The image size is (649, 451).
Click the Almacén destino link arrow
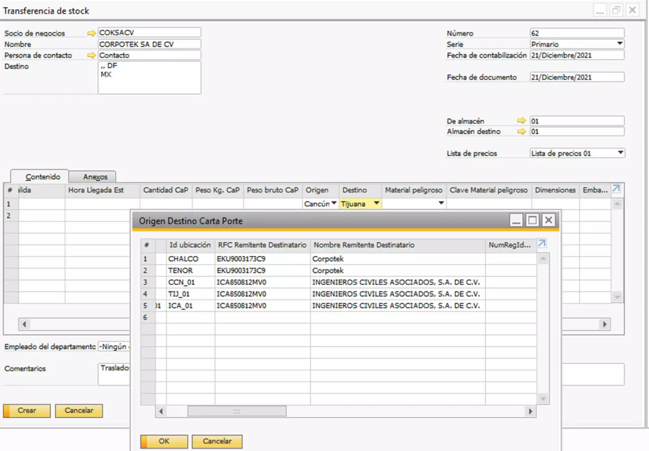coord(521,132)
